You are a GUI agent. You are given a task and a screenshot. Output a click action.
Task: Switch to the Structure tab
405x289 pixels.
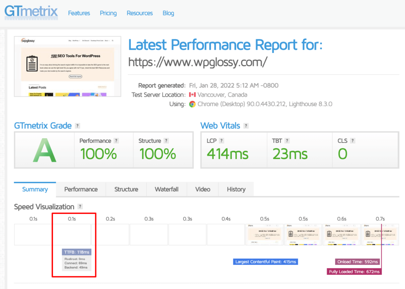pos(126,190)
